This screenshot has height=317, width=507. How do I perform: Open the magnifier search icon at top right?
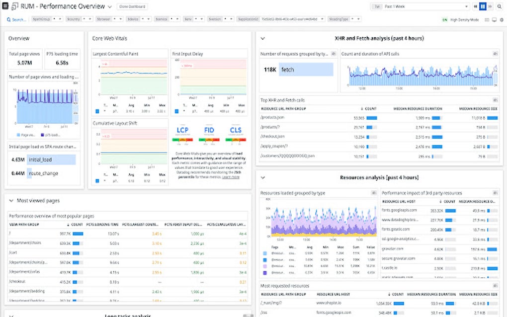point(500,6)
